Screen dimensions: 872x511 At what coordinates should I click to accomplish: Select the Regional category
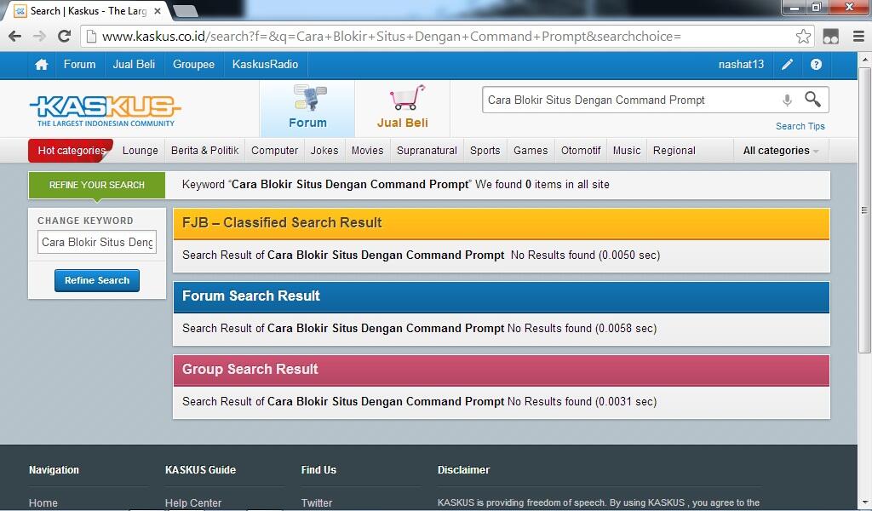point(674,151)
